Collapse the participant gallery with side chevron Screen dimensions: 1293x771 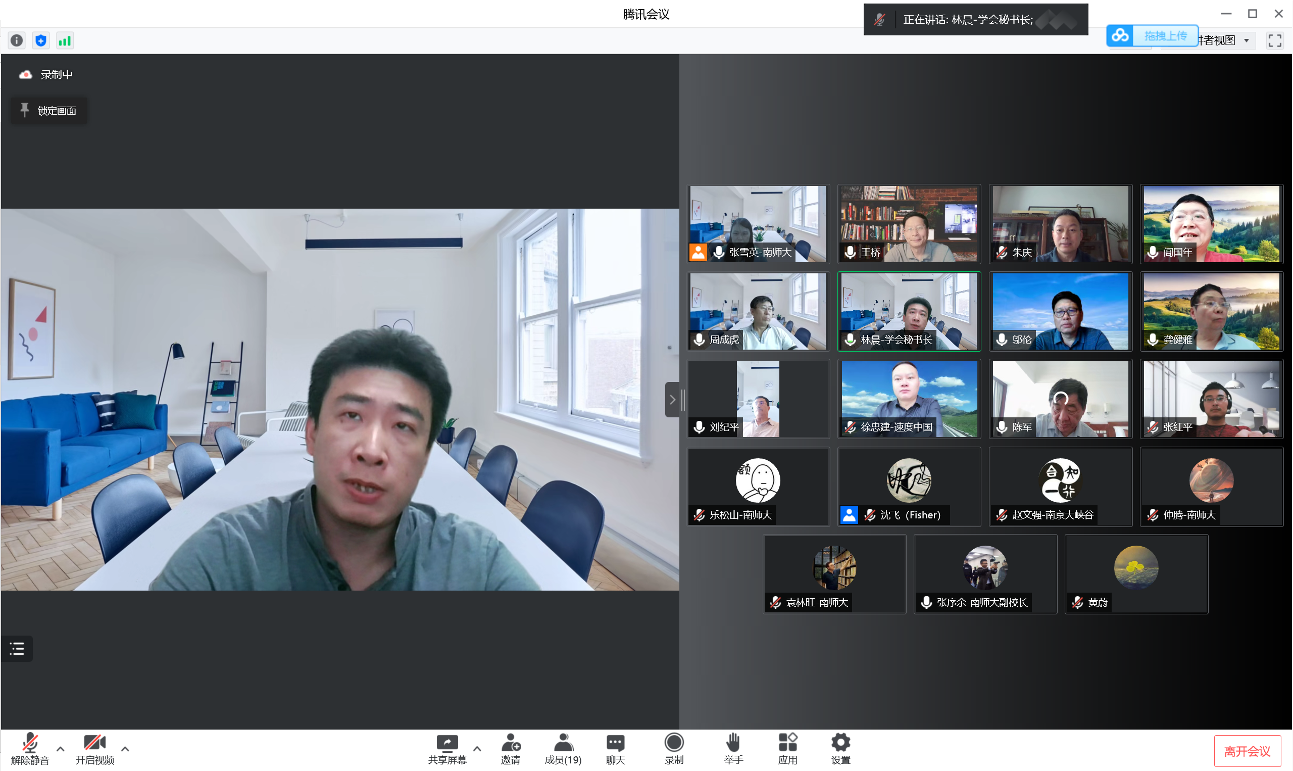click(x=672, y=400)
